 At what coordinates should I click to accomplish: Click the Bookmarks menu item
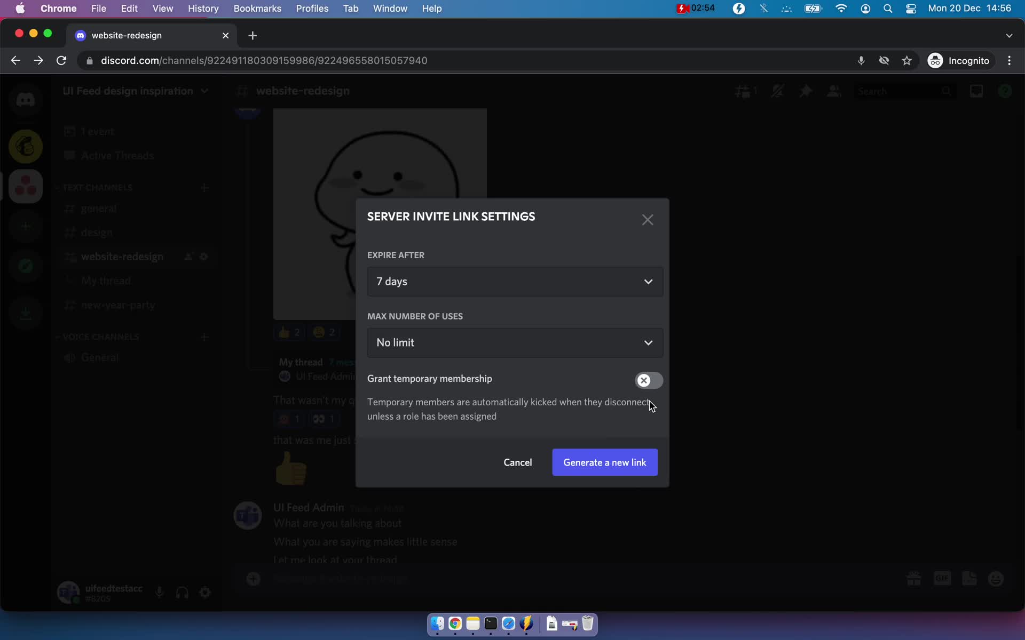pyautogui.click(x=256, y=9)
